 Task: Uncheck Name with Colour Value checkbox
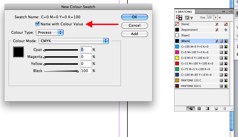37,24
